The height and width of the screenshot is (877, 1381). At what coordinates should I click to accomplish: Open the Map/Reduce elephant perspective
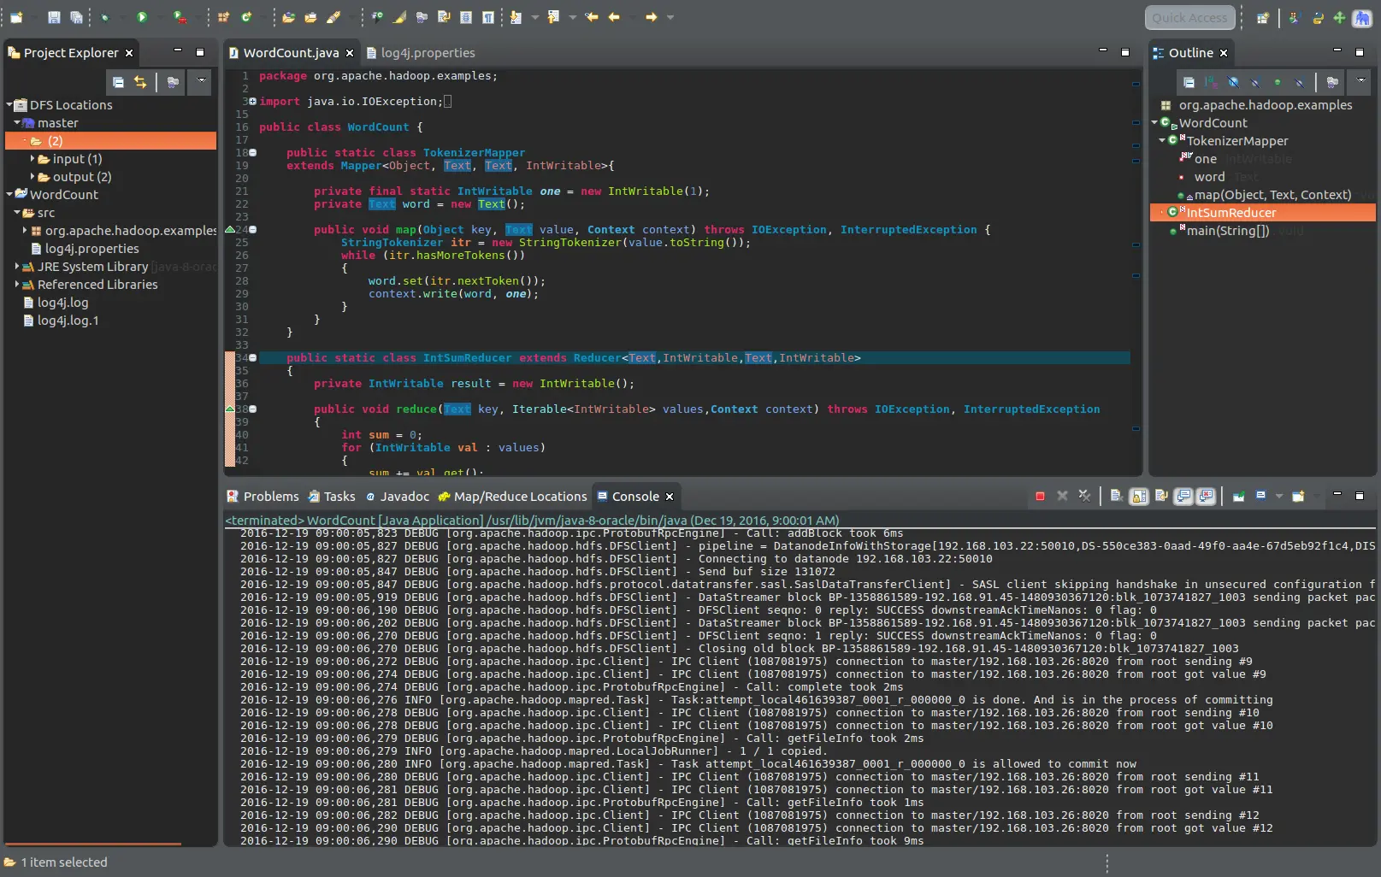pos(1361,18)
